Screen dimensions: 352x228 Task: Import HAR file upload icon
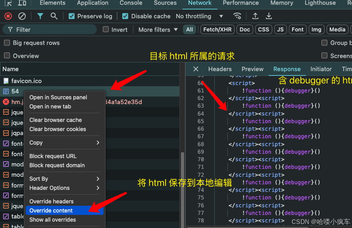tap(255, 16)
